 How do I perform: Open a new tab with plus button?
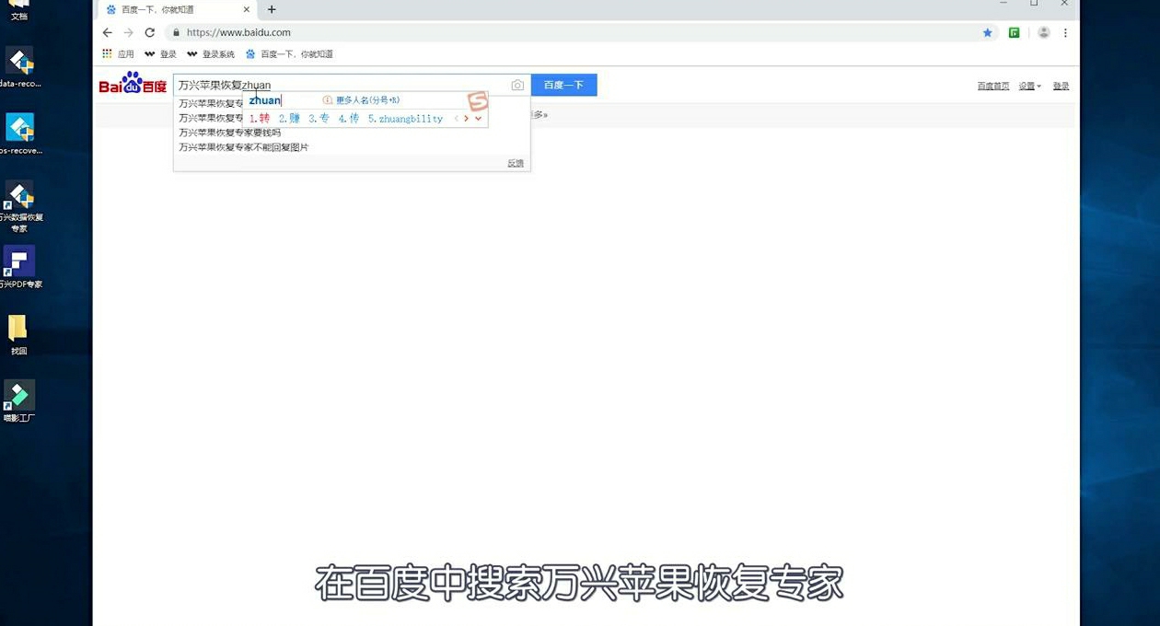pyautogui.click(x=272, y=9)
